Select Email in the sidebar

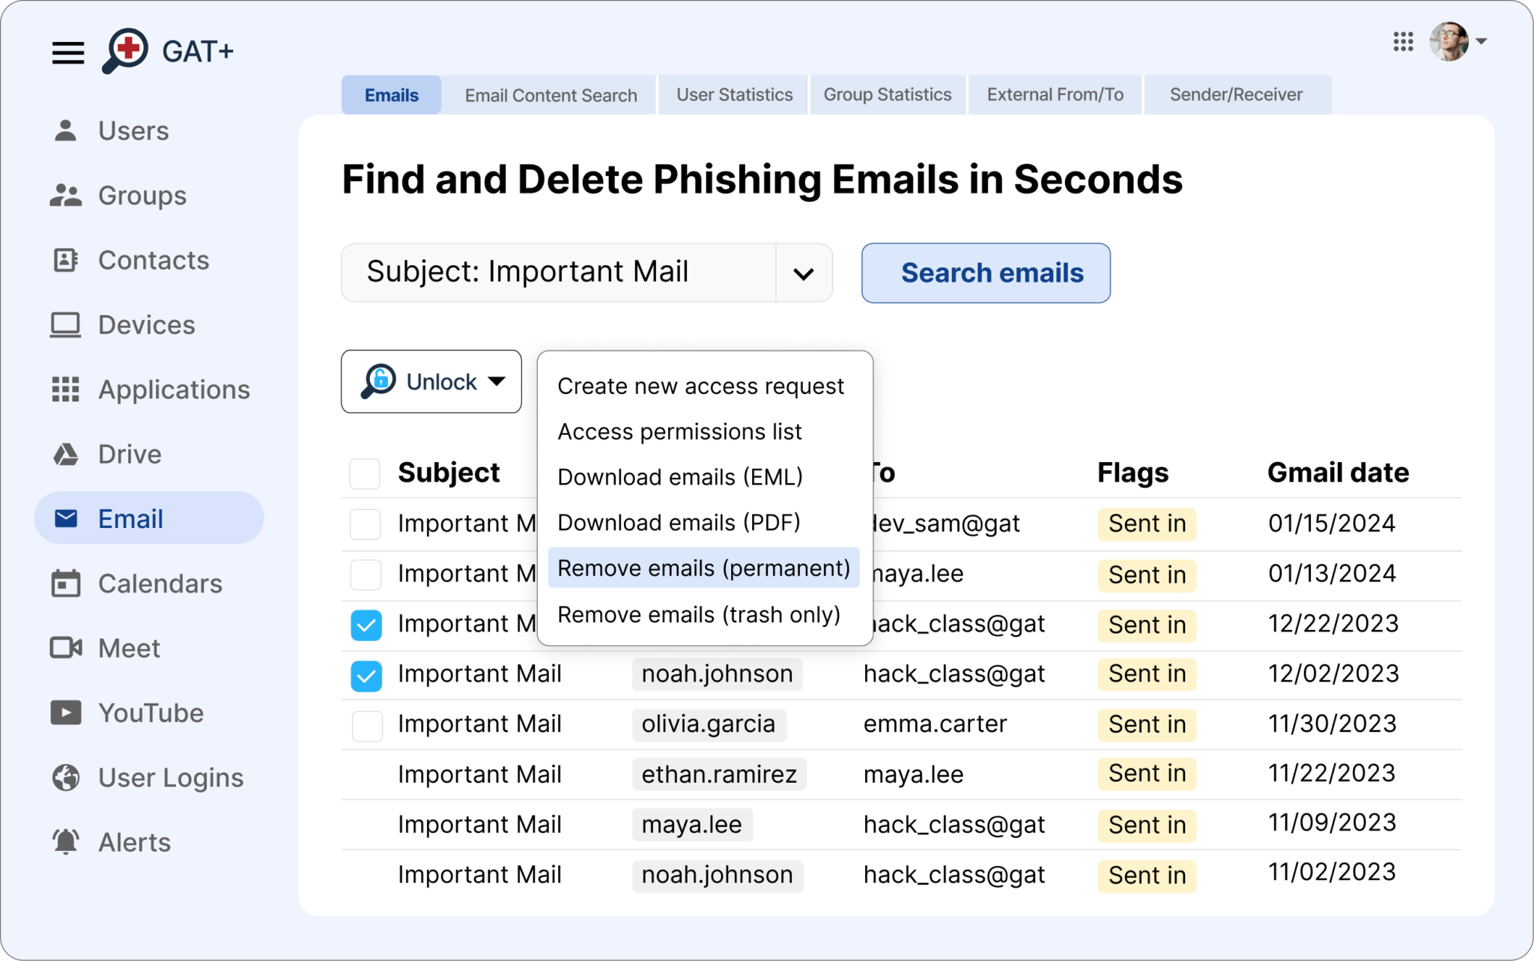[149, 518]
